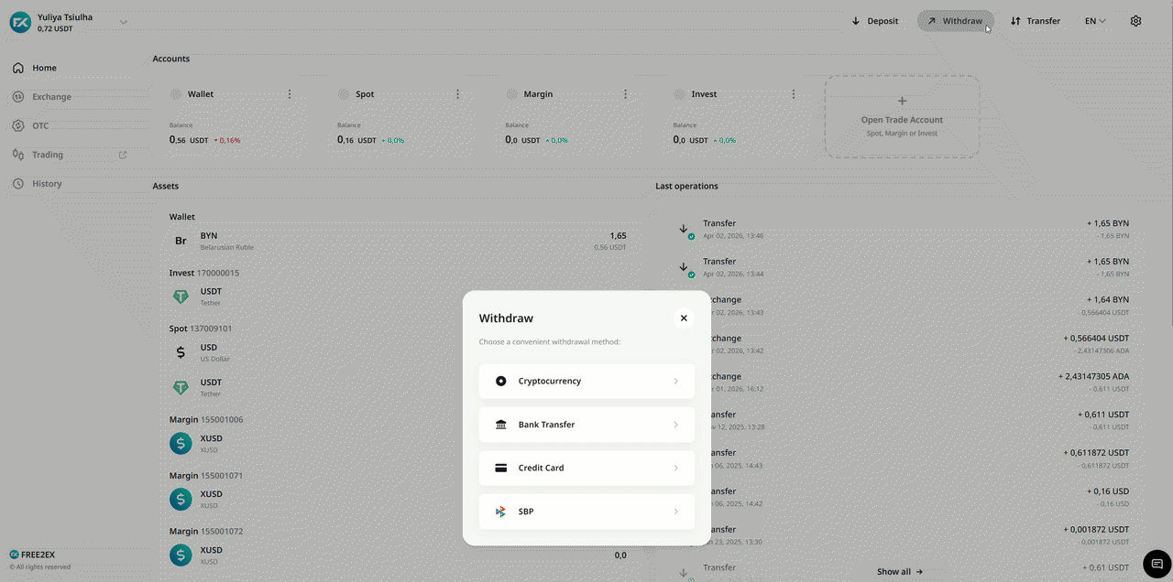Click the Free2ex logo in top-left

[20, 23]
